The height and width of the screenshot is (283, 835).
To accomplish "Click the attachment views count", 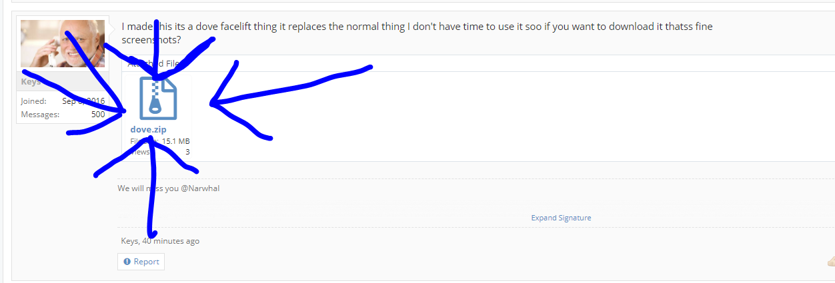I will click(187, 152).
